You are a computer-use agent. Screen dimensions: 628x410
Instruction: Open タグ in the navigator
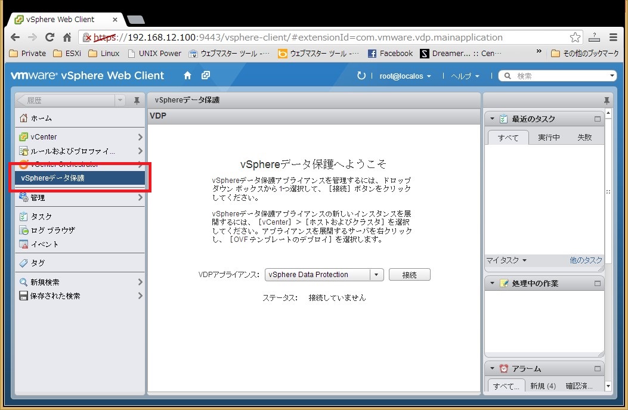80,263
